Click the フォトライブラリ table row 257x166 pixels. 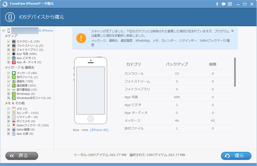click(x=175, y=89)
